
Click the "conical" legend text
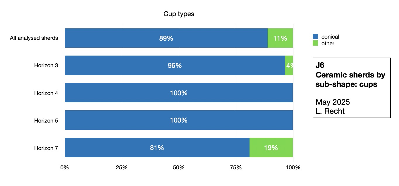point(330,37)
